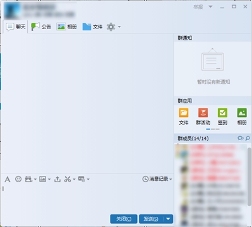
Task: Select the scissors screenshot tool
Action: [68, 179]
